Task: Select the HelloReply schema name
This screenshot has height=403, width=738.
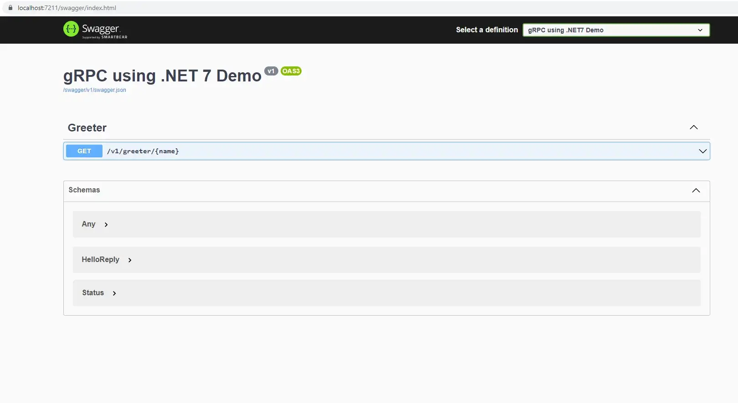Action: pyautogui.click(x=100, y=260)
